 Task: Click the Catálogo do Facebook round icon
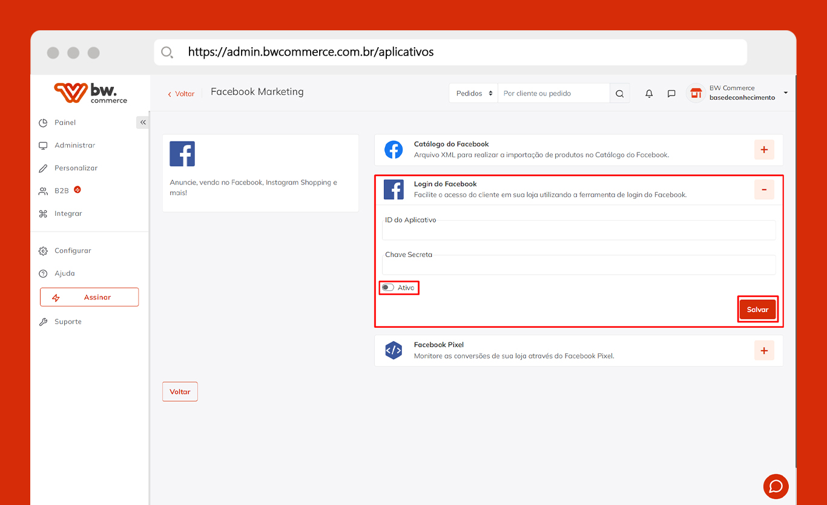[x=394, y=149]
